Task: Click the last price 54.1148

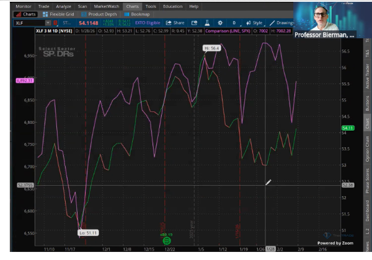Action: 89,23
